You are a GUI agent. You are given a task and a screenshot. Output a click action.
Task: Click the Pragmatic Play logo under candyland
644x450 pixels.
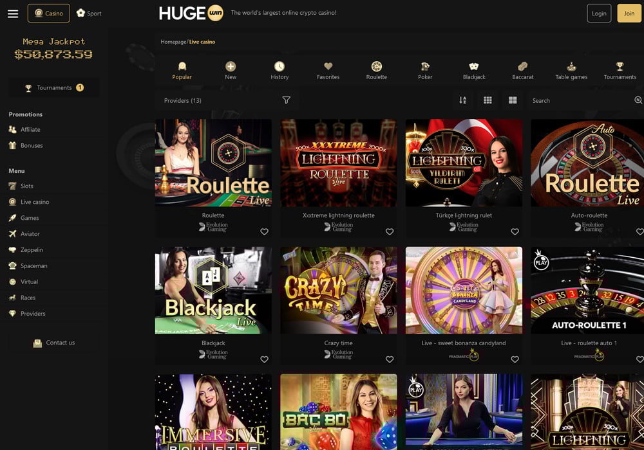tap(464, 355)
